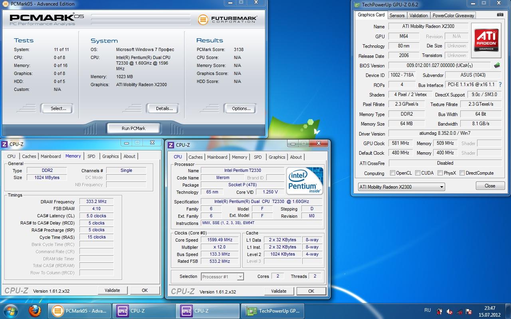Open the battery power tray icon

[440, 311]
